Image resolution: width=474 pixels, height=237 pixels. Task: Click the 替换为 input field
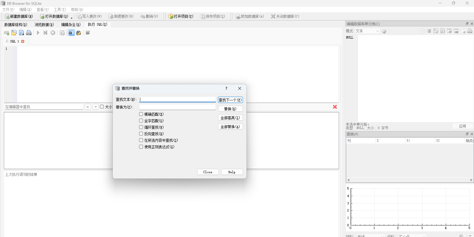[177, 107]
